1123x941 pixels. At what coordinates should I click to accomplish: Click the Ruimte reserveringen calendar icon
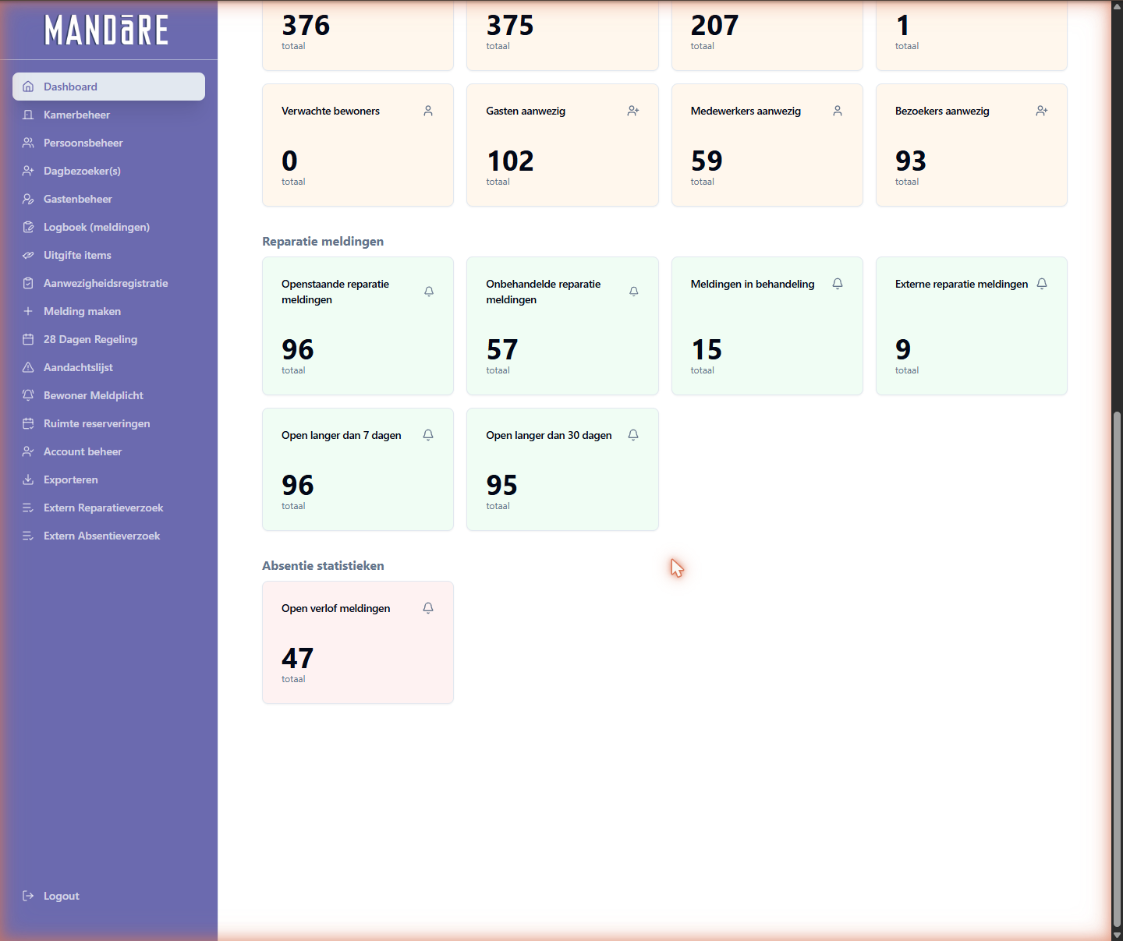(x=28, y=423)
